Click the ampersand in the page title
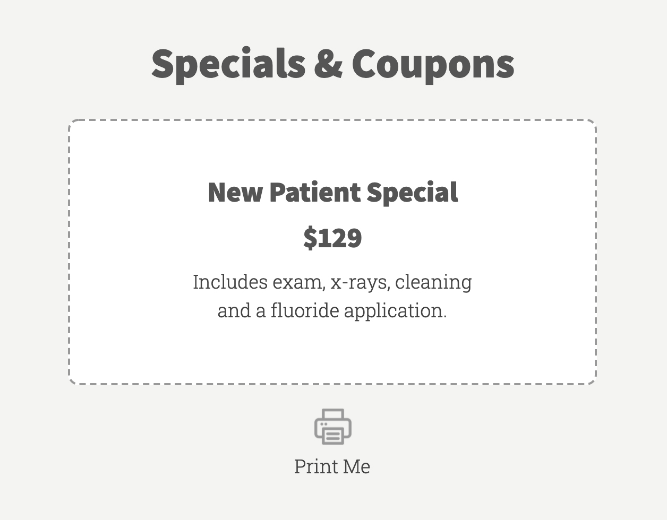The width and height of the screenshot is (667, 520). (329, 64)
